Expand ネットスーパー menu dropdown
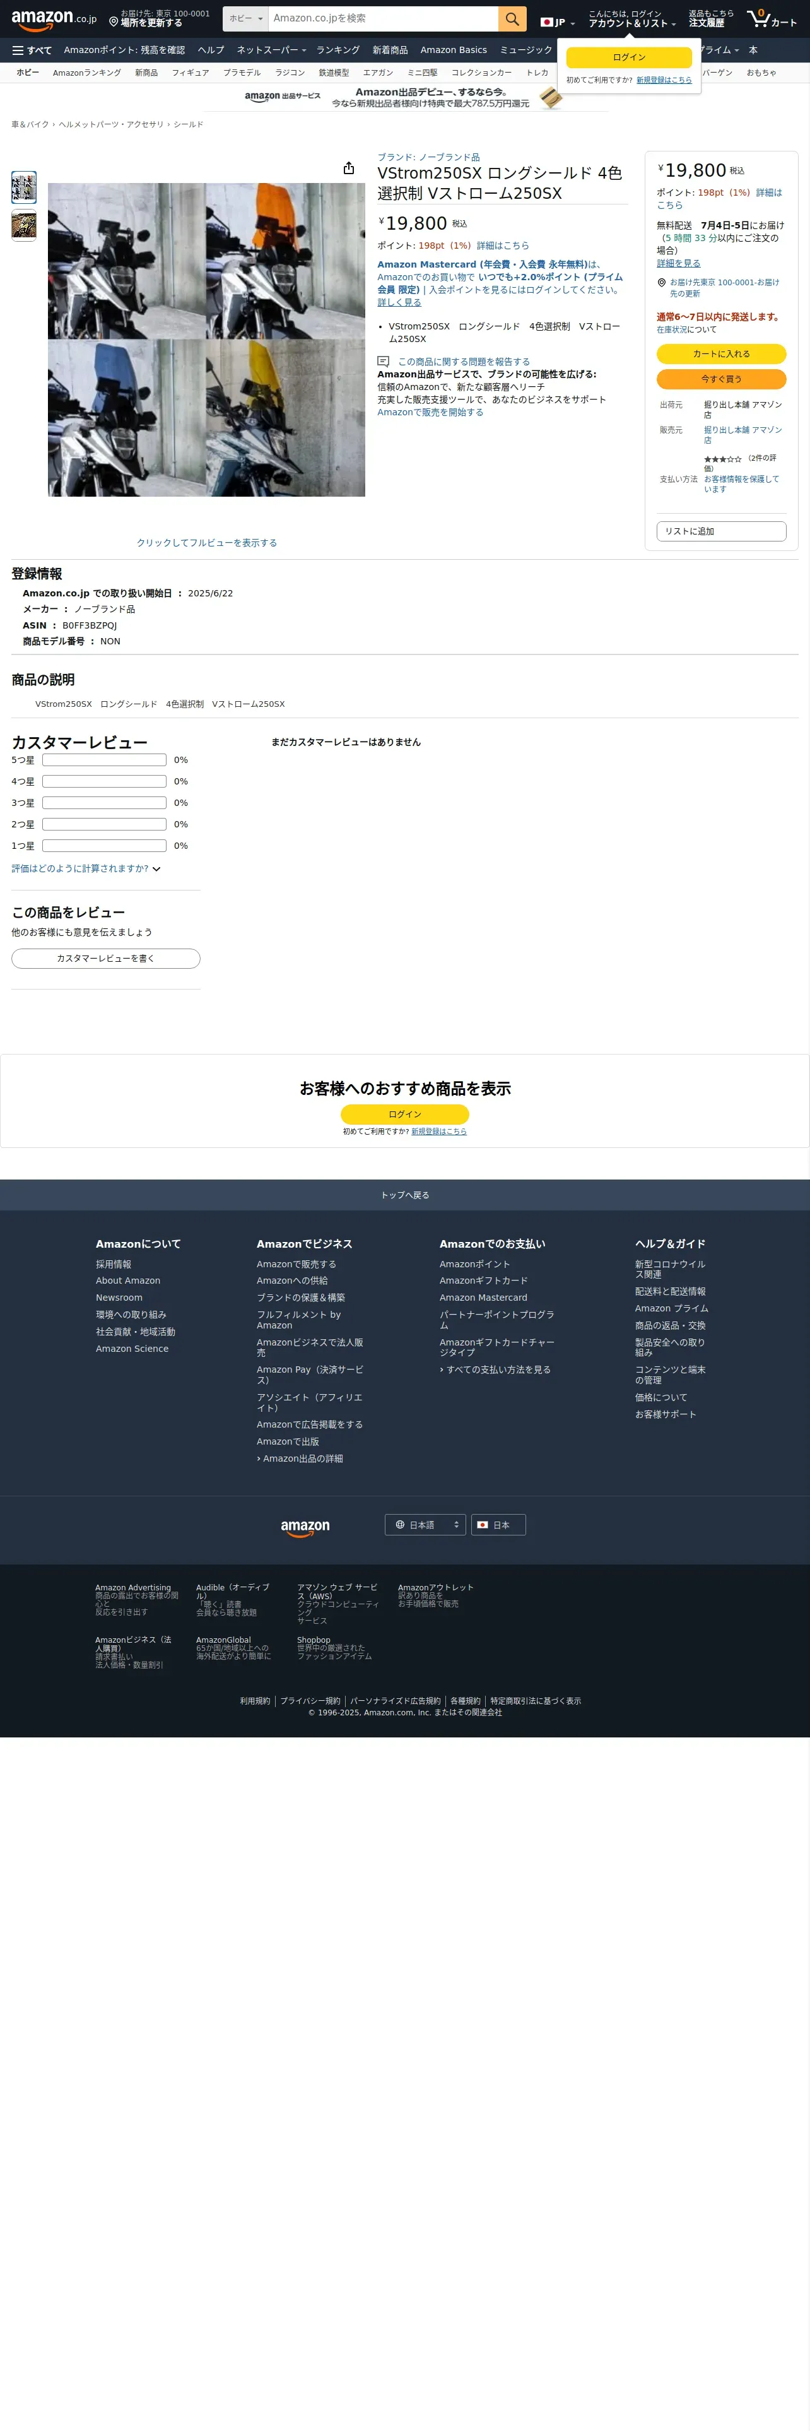810x2431 pixels. [271, 50]
